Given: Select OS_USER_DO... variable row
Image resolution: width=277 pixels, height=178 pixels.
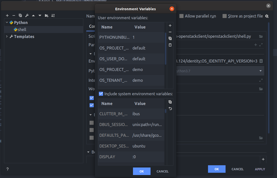Looking at the screenshot, I should (x=131, y=59).
